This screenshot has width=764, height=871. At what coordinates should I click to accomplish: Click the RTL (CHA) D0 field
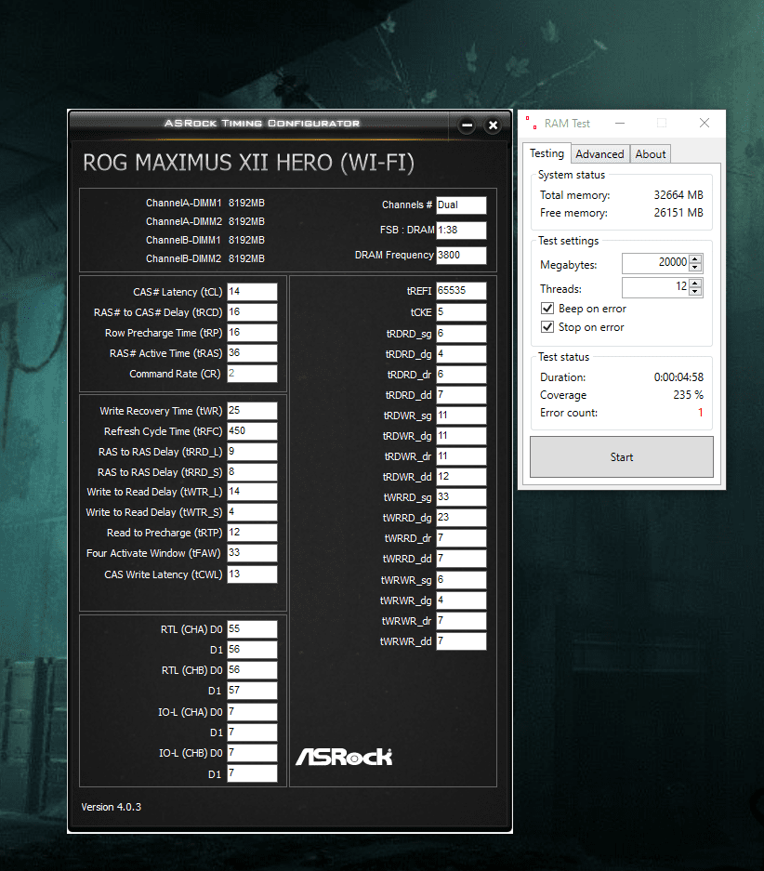(252, 629)
